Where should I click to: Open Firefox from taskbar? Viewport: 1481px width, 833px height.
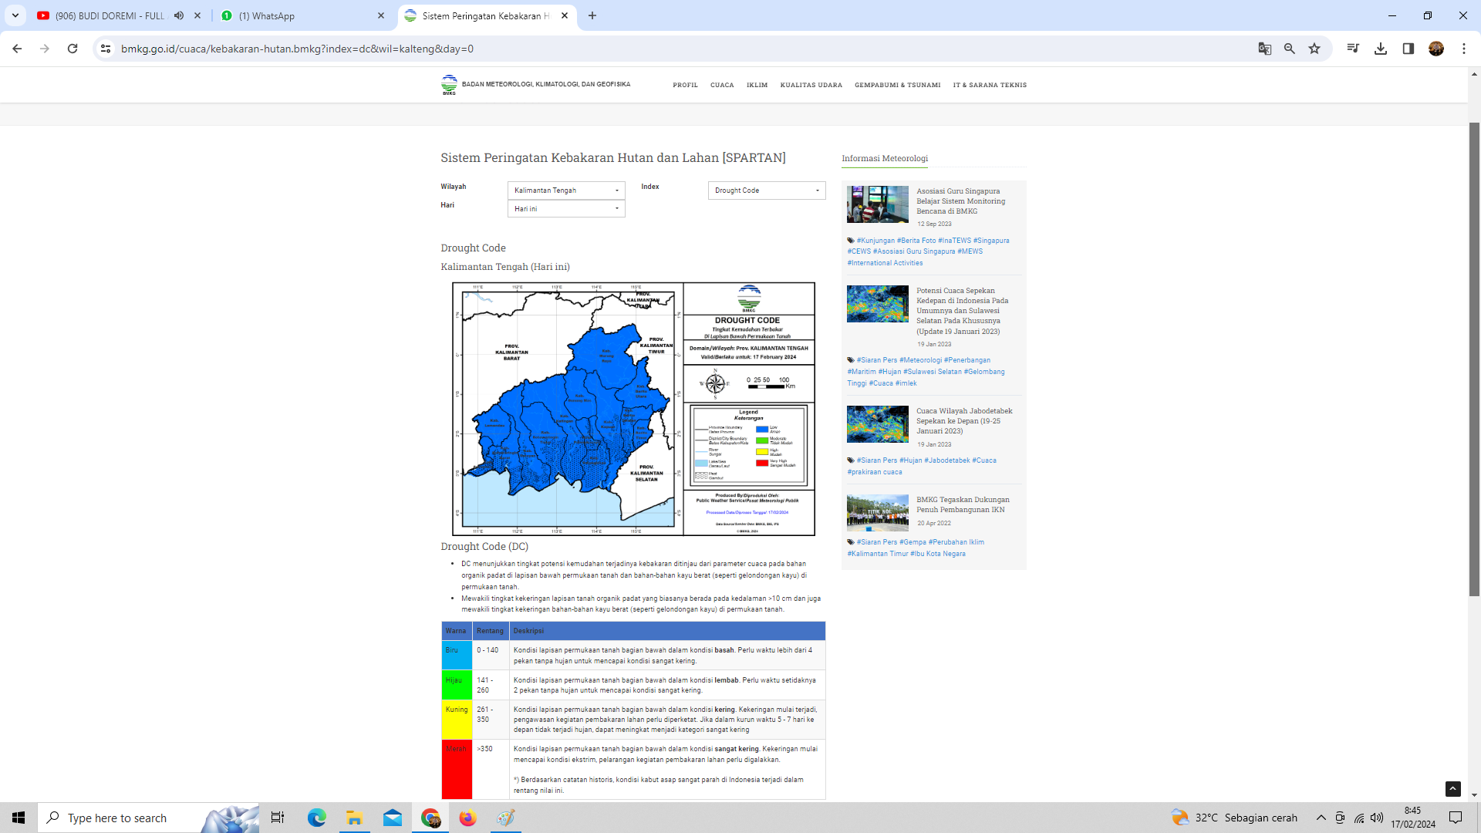(468, 818)
